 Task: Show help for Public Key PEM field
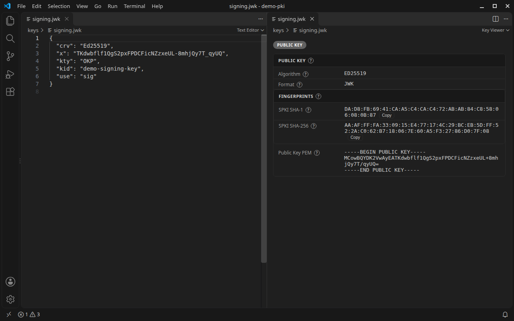pos(317,153)
